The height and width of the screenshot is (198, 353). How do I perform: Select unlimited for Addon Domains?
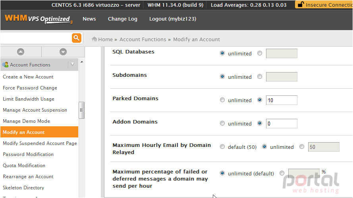pos(222,123)
